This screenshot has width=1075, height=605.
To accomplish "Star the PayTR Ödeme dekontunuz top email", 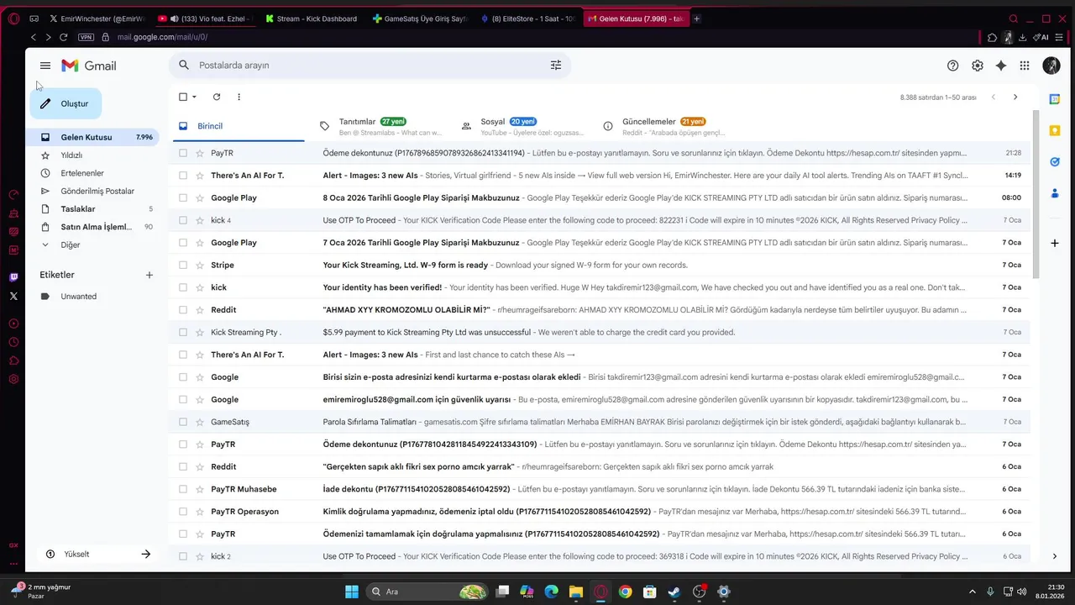I will 200,153.
